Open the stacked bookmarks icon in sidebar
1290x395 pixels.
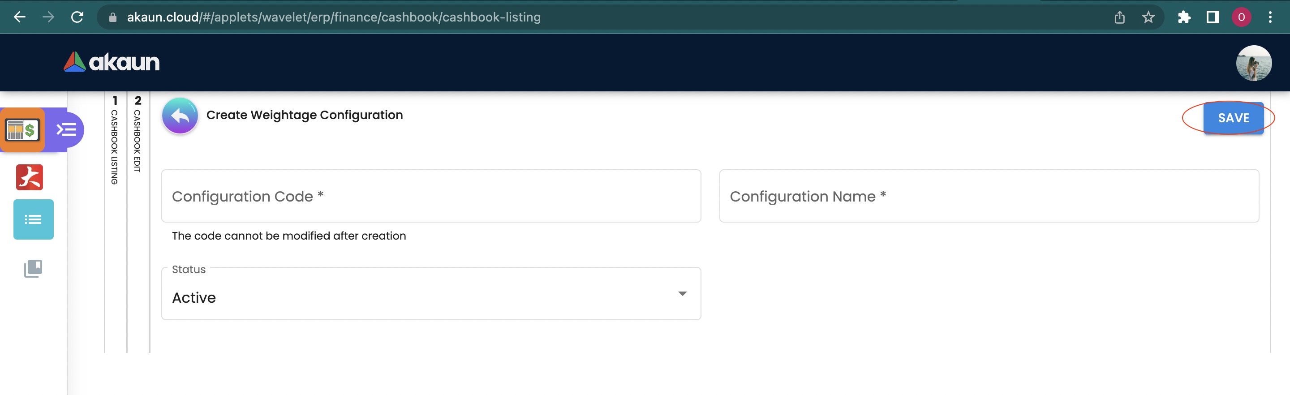34,269
